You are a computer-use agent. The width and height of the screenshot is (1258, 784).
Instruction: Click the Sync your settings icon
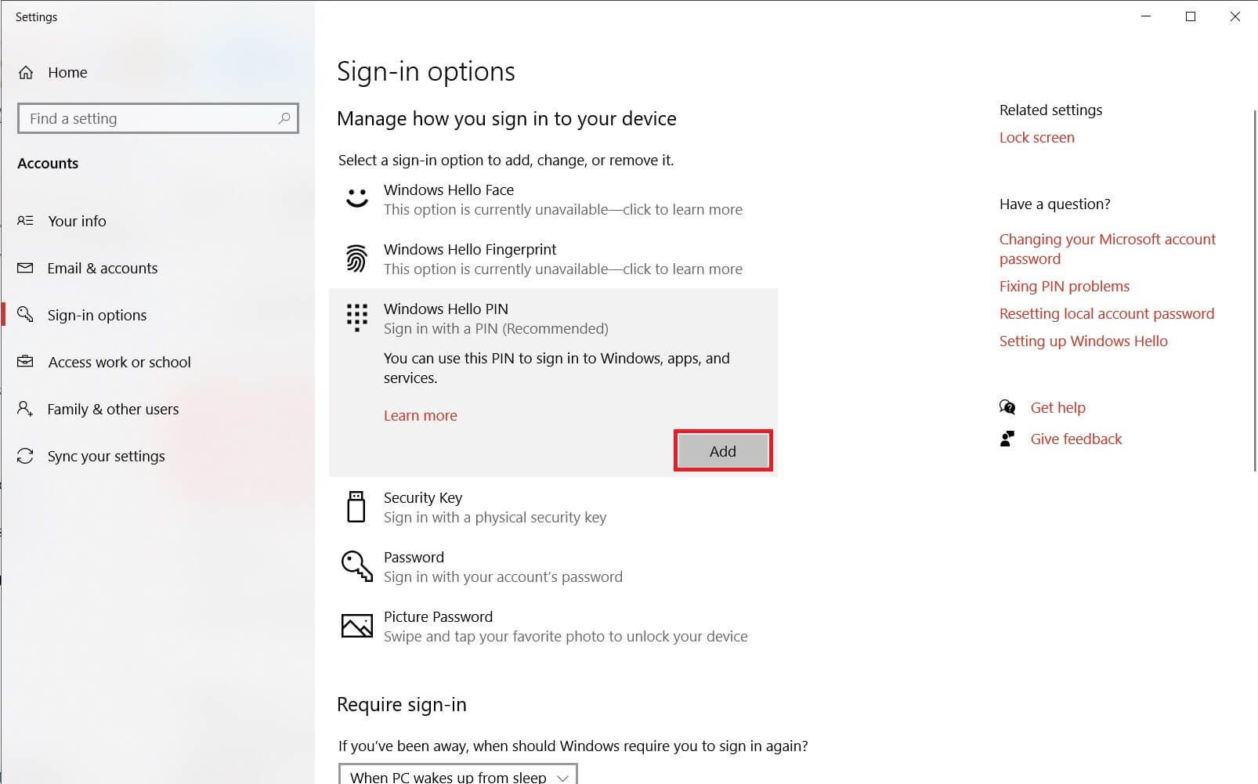click(x=25, y=455)
